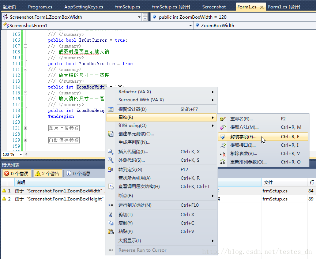
Task: Open the 100 % zoom level dropdown
Action: coord(21,154)
